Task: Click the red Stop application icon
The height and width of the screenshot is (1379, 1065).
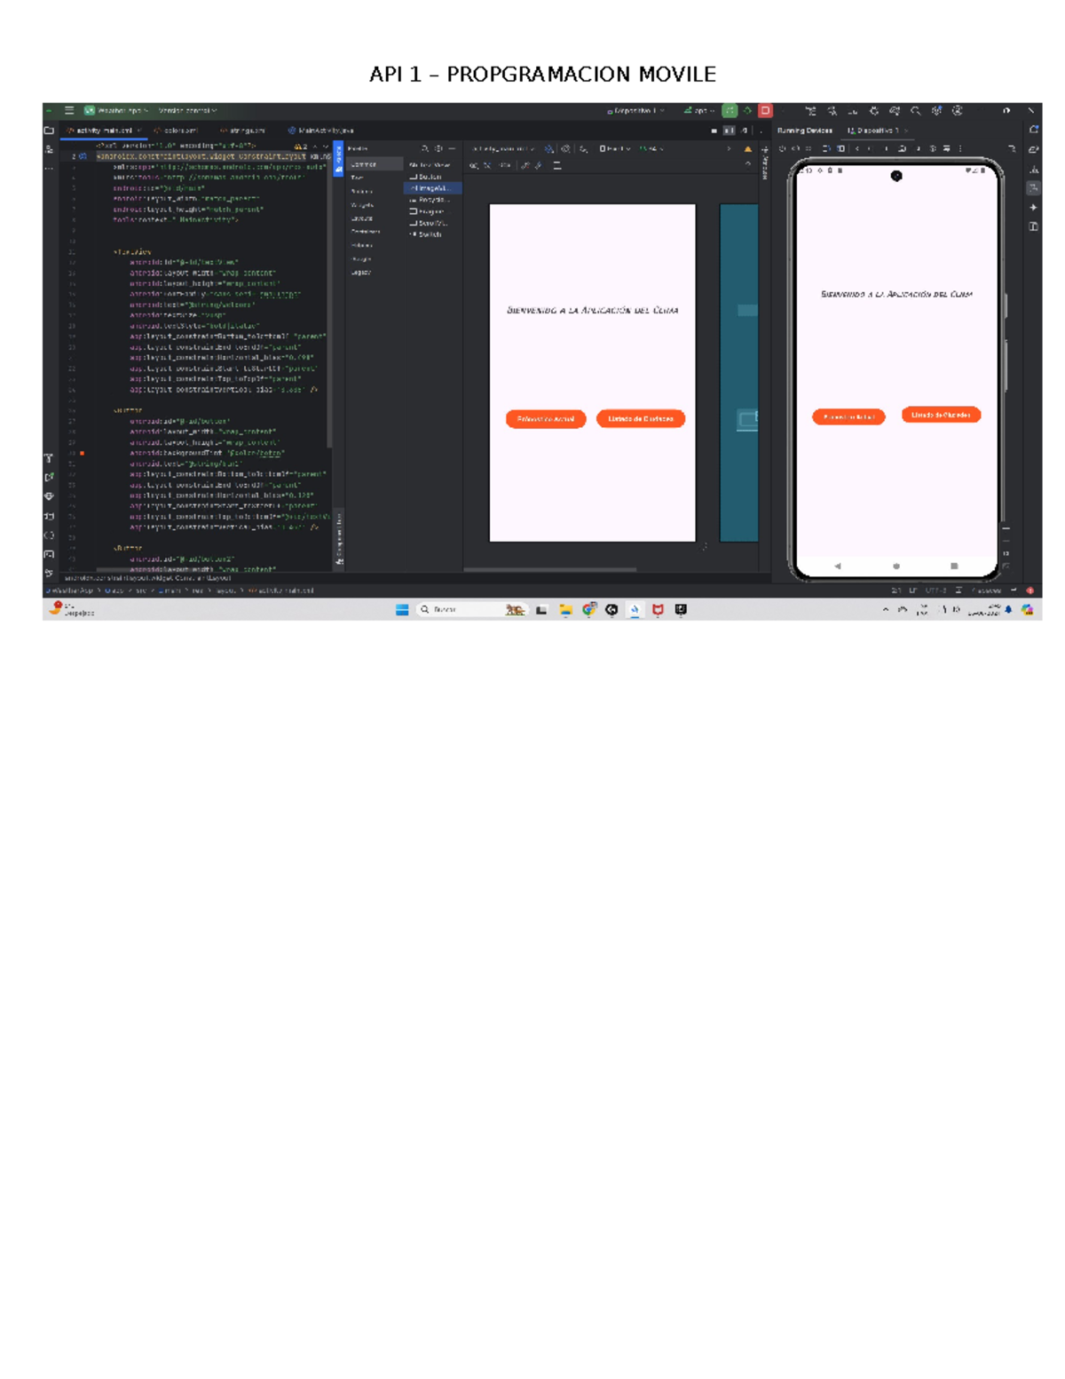Action: 764,110
